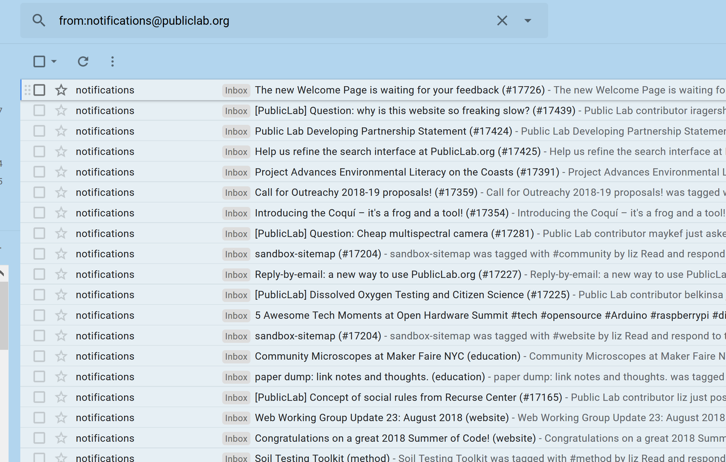Tick checkbox for Community Microscopes email
The width and height of the screenshot is (726, 462).
(39, 356)
